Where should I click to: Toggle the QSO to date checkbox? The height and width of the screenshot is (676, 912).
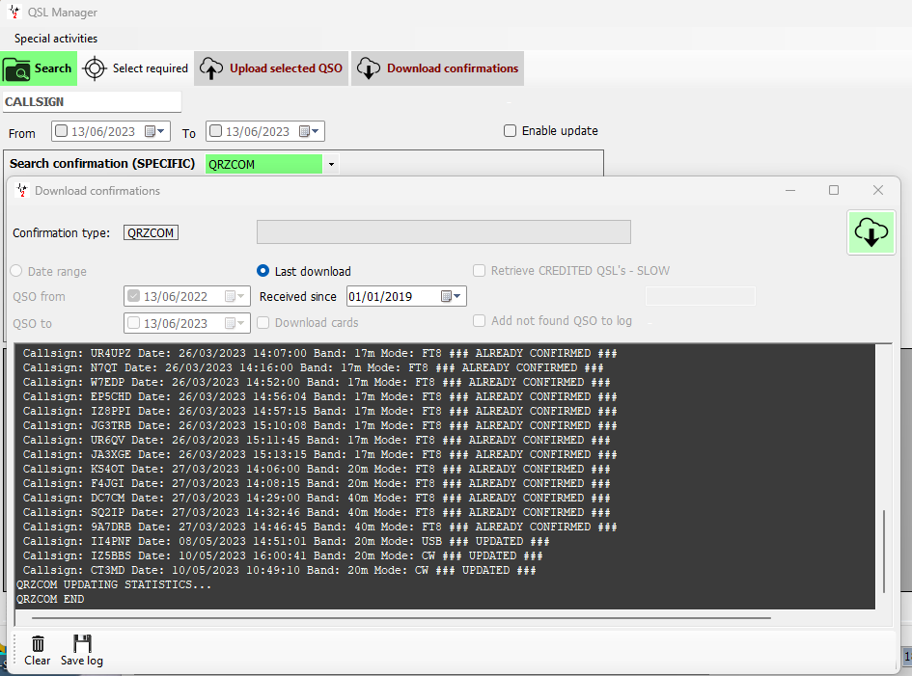(134, 323)
